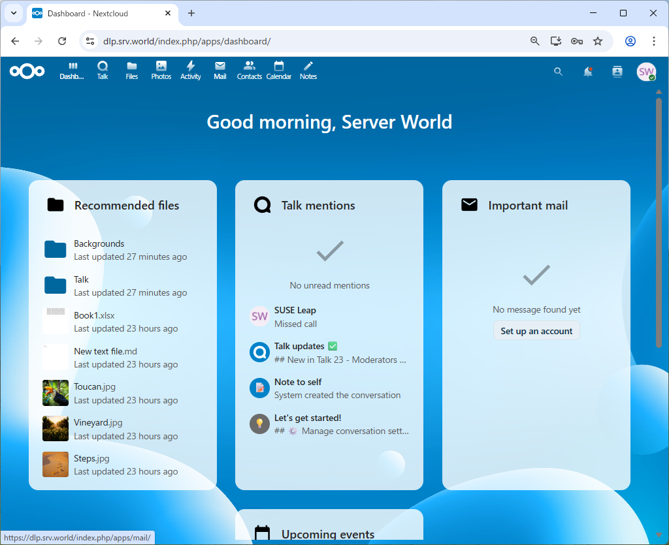Open the Dashboard app icon
The height and width of the screenshot is (545, 669).
coord(72,70)
